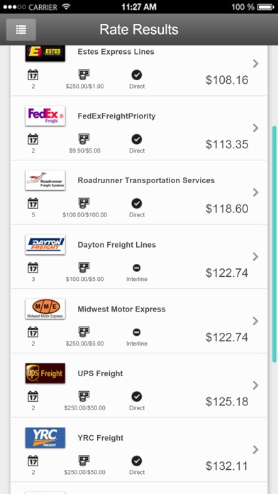Click the Wi-Fi status icon
278x494 pixels.
coord(66,6)
